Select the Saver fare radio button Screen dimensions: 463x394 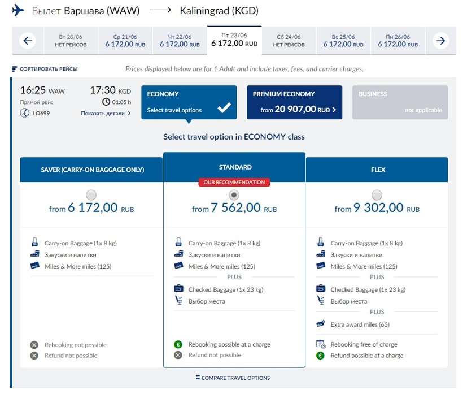(91, 195)
